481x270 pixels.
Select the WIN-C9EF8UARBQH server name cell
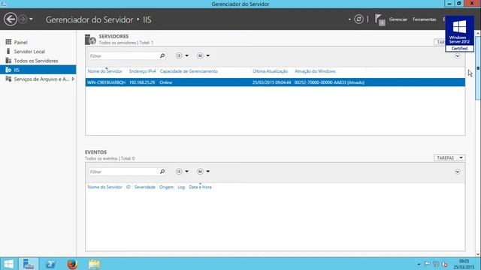[x=107, y=82]
